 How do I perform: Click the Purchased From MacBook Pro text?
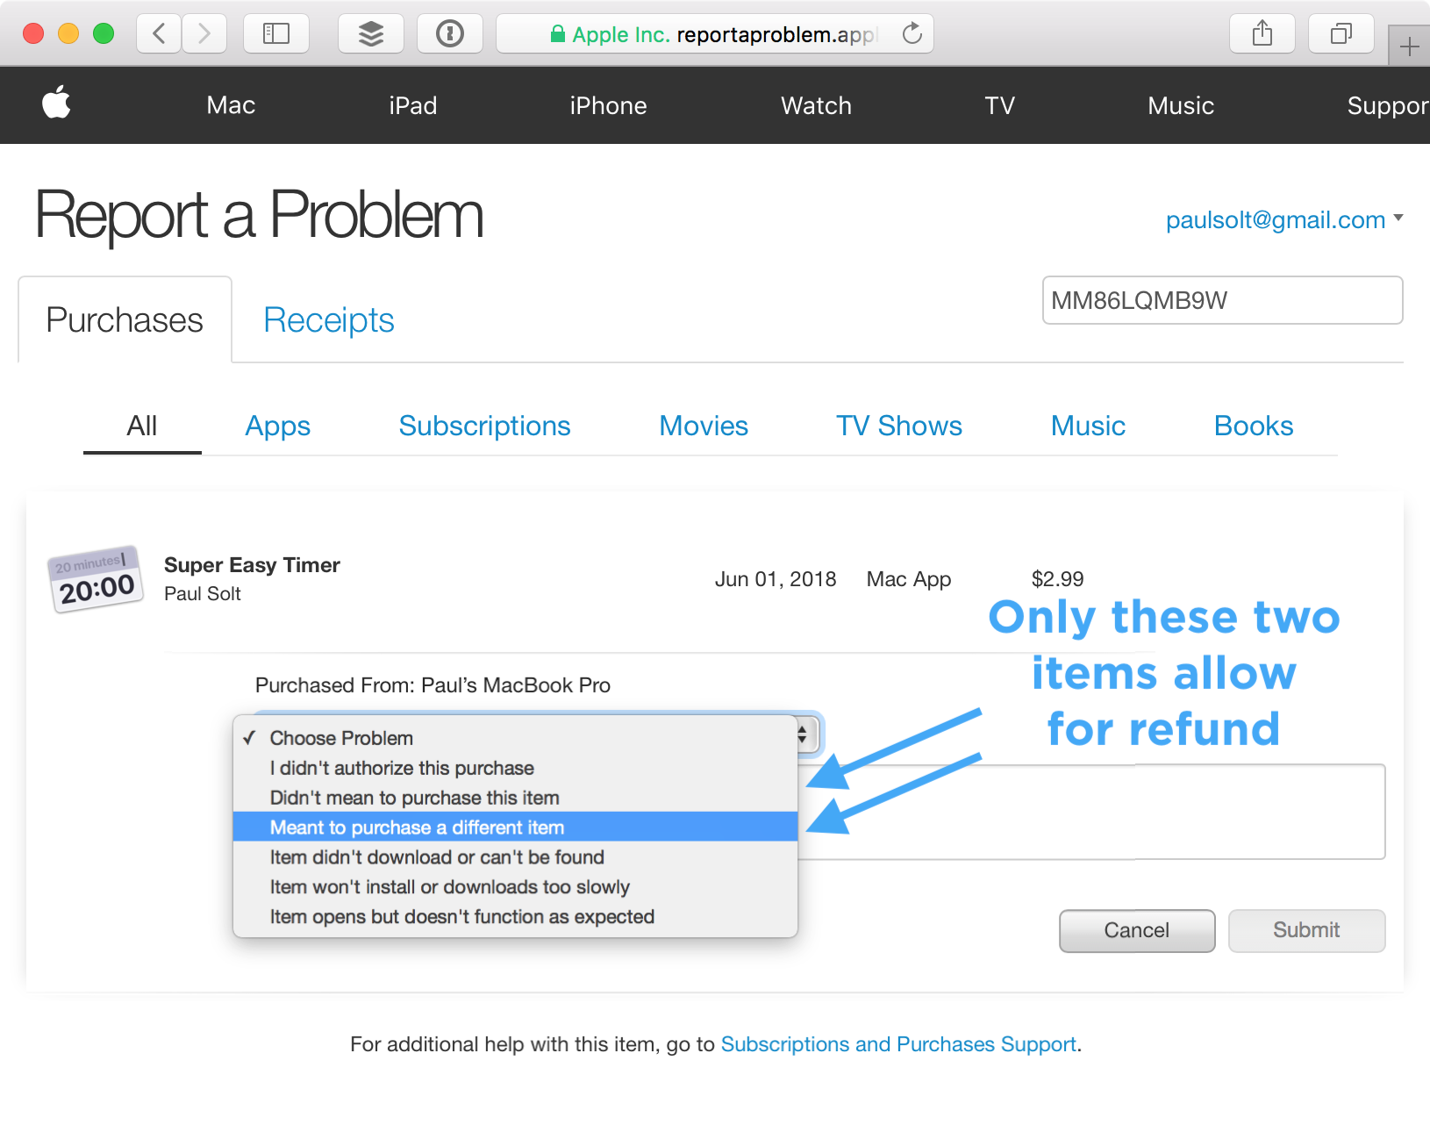[x=433, y=685]
